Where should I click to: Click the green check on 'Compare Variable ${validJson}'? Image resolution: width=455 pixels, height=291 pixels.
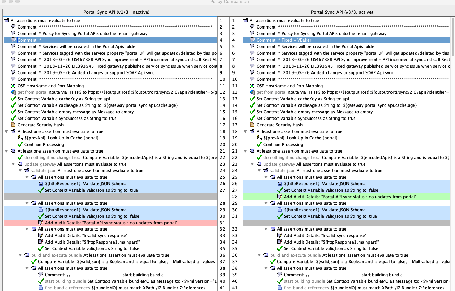33,261
